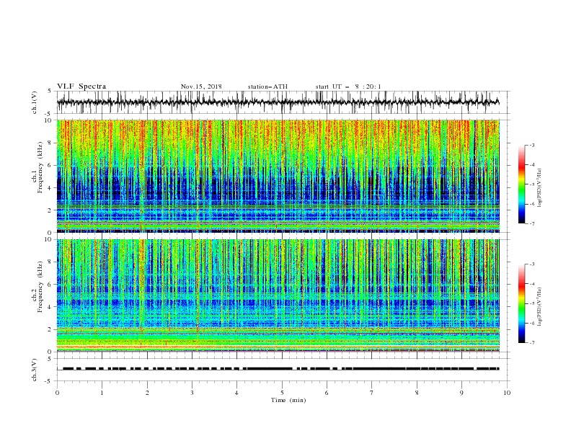Screen dimensions: 571x441
Task: Click the 'station=ATH' label
Action: coord(267,86)
